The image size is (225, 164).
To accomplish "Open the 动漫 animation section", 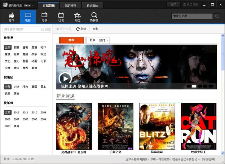I will click(61, 17).
